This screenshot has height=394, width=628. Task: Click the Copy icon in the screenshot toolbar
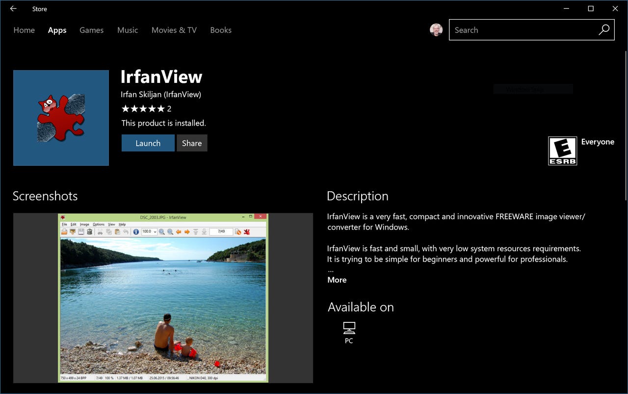108,231
